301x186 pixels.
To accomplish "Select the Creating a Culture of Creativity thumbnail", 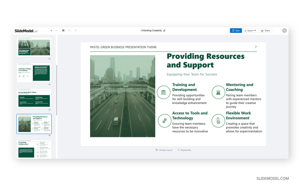I will coord(34,73).
